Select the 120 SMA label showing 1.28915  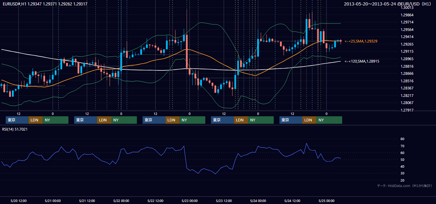point(362,61)
